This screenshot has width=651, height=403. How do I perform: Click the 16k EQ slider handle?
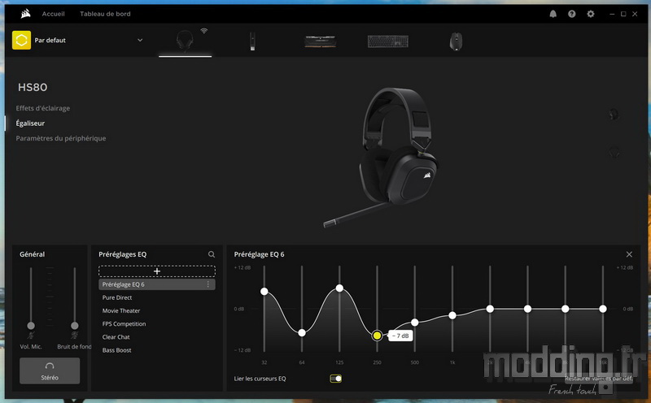click(603, 309)
